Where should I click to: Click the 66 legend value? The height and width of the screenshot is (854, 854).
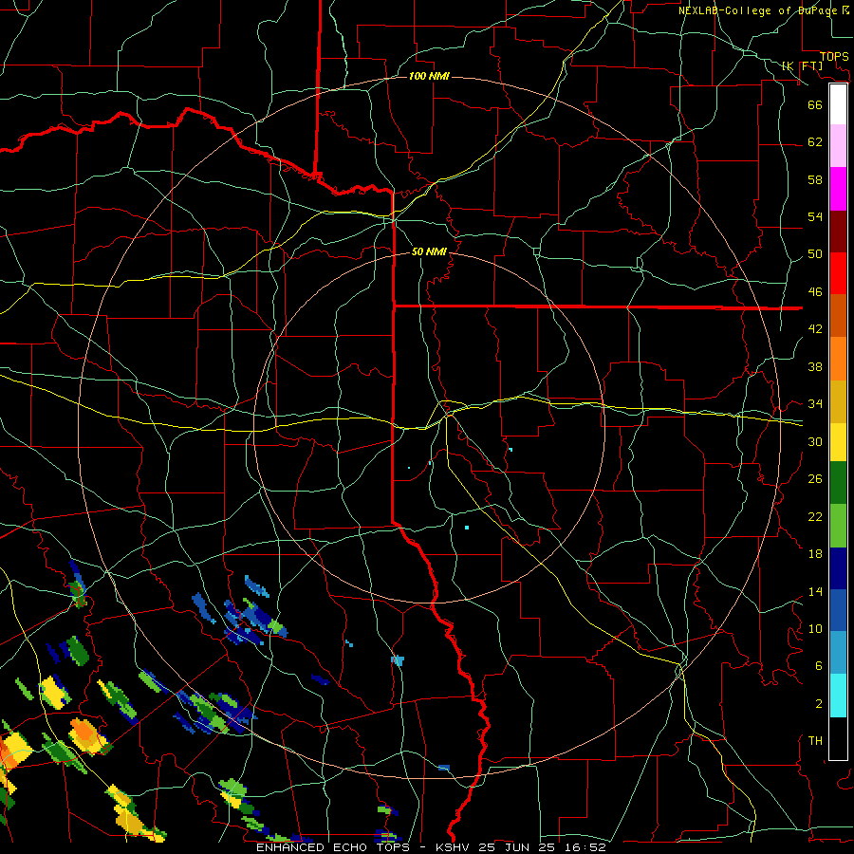pos(815,104)
